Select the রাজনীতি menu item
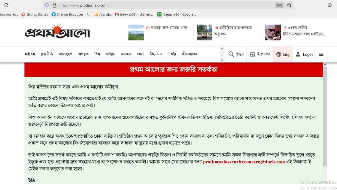 [x=47, y=54]
